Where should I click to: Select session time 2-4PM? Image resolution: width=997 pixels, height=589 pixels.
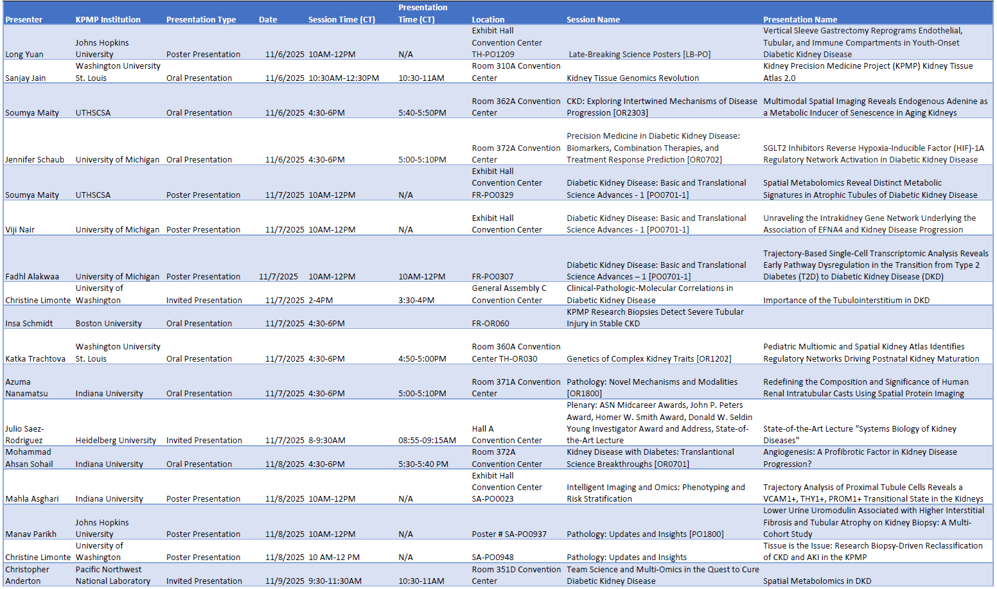(x=321, y=300)
